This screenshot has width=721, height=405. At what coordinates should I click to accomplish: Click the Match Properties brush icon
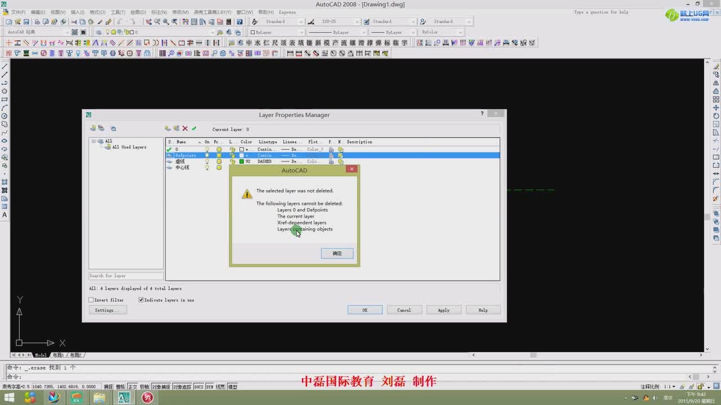pyautogui.click(x=109, y=22)
